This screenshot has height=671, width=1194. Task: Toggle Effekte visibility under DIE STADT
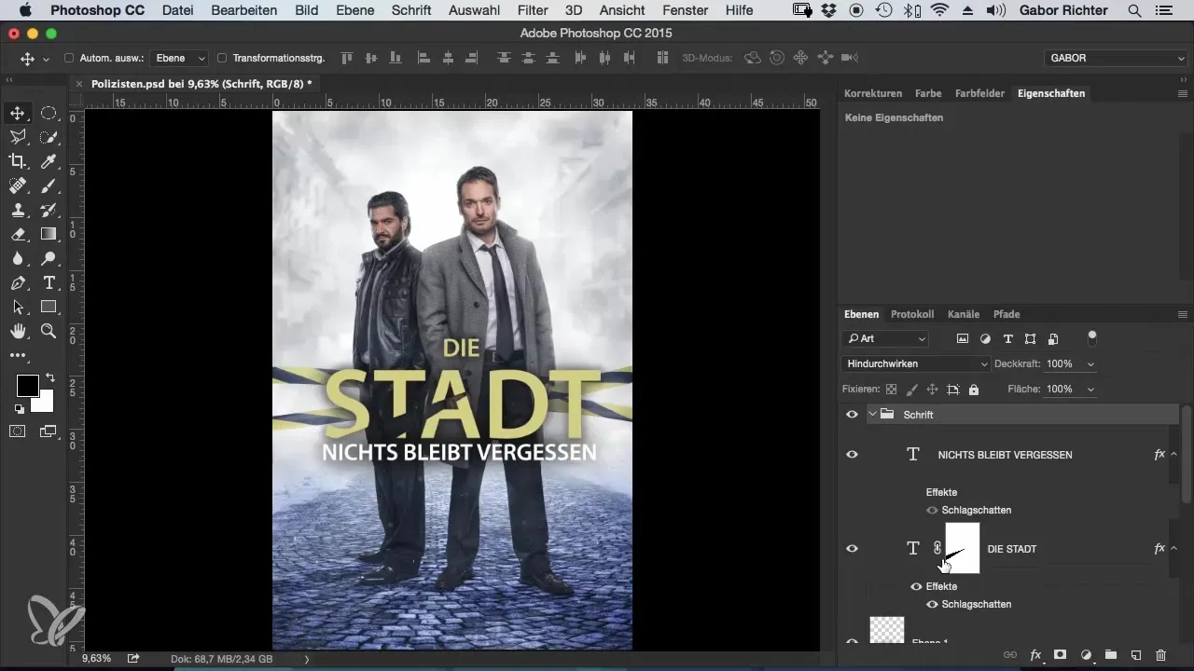pos(916,586)
